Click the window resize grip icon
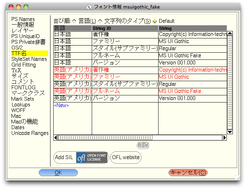246x189 pixels. [x=238, y=178]
